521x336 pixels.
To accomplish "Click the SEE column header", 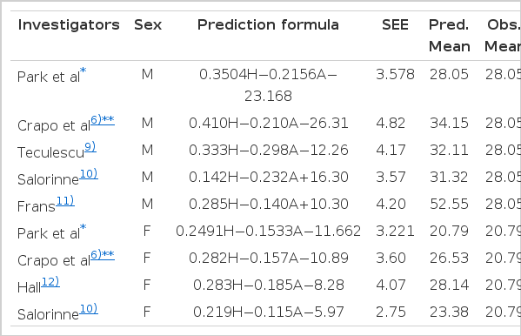I will click(395, 25).
